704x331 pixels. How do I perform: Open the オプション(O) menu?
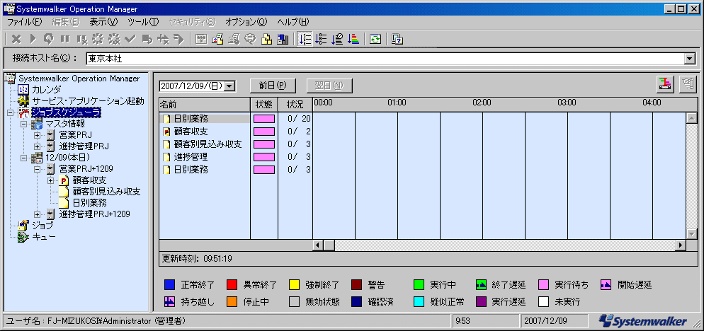click(246, 21)
